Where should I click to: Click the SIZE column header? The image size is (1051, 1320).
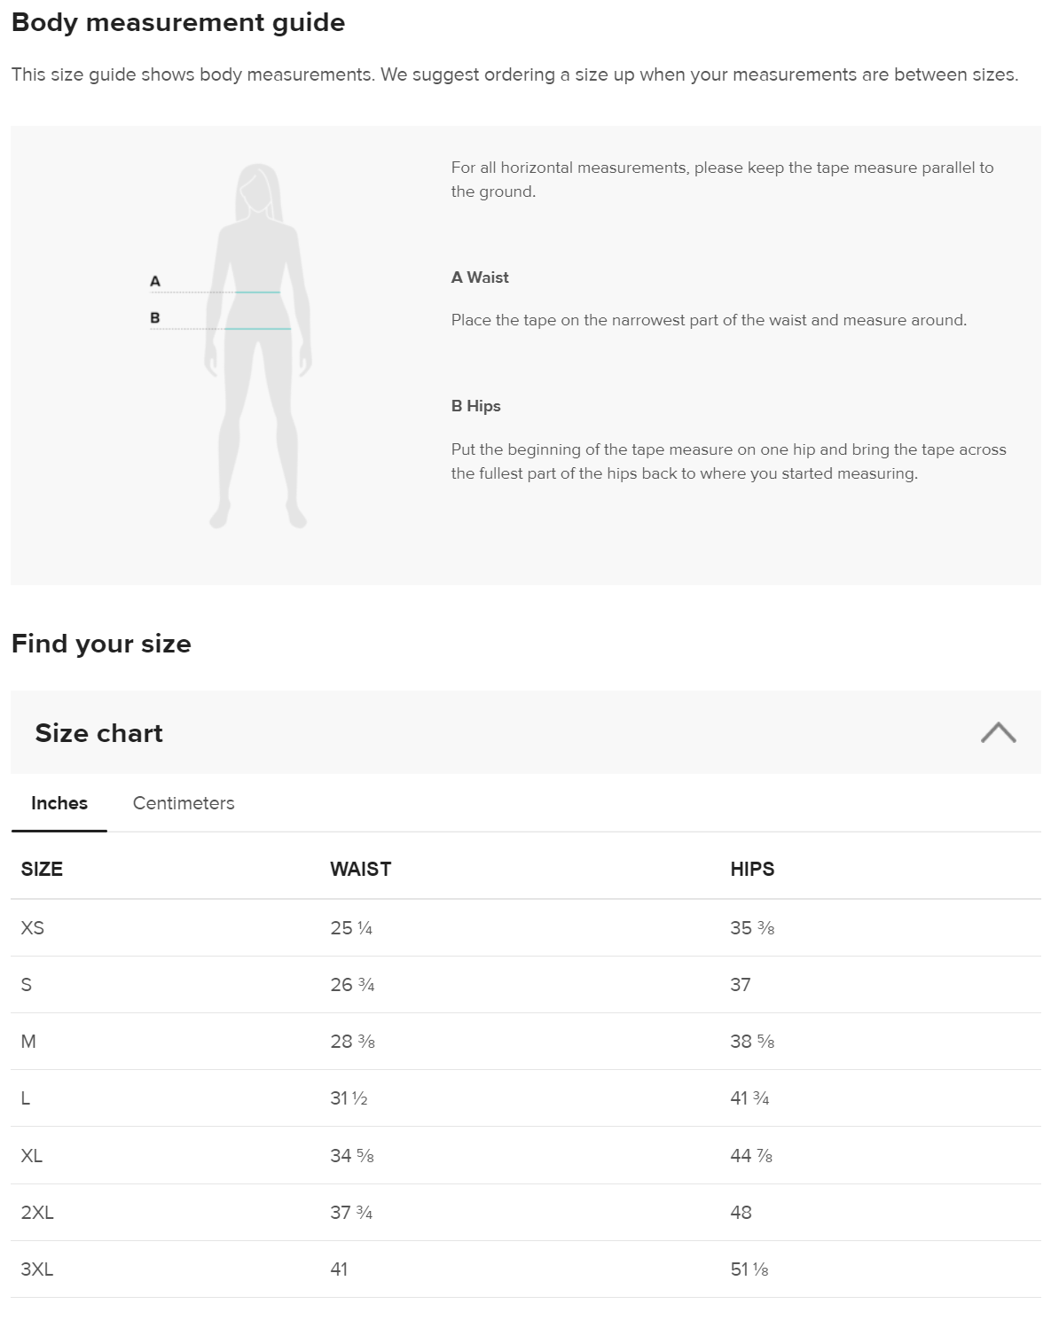click(42, 869)
